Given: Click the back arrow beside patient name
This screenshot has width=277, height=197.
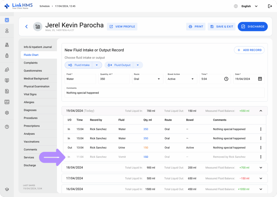Looking at the screenshot, I should (27, 27).
